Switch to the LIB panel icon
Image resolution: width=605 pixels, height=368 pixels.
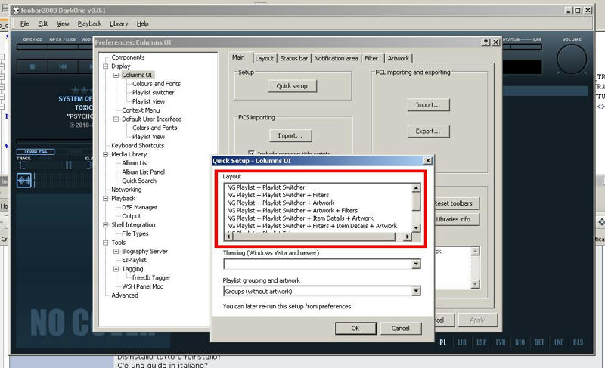(x=461, y=342)
